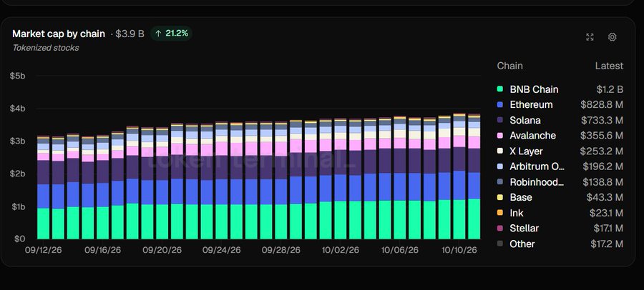Select Ink in the legend

pos(516,213)
